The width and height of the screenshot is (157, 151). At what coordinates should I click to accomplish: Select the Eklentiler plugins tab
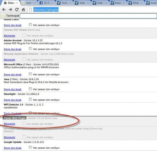click(x=10, y=3)
